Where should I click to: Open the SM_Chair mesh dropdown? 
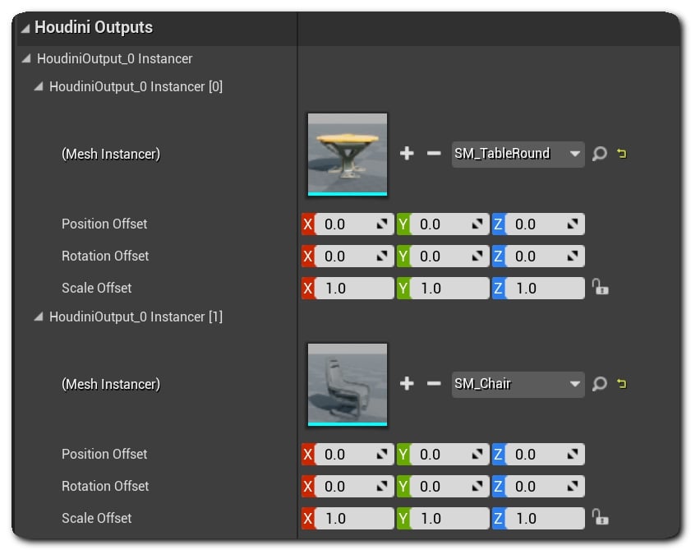pos(518,384)
